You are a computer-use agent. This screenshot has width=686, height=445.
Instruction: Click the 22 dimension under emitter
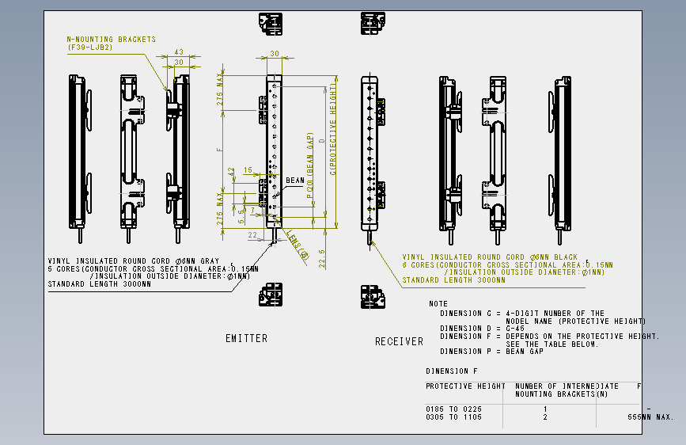pyautogui.click(x=252, y=235)
